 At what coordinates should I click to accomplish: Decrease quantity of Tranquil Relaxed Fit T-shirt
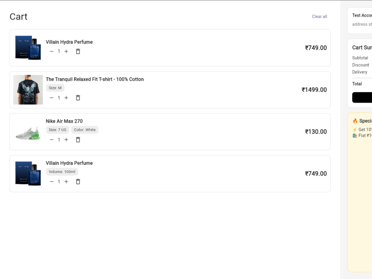(51, 98)
